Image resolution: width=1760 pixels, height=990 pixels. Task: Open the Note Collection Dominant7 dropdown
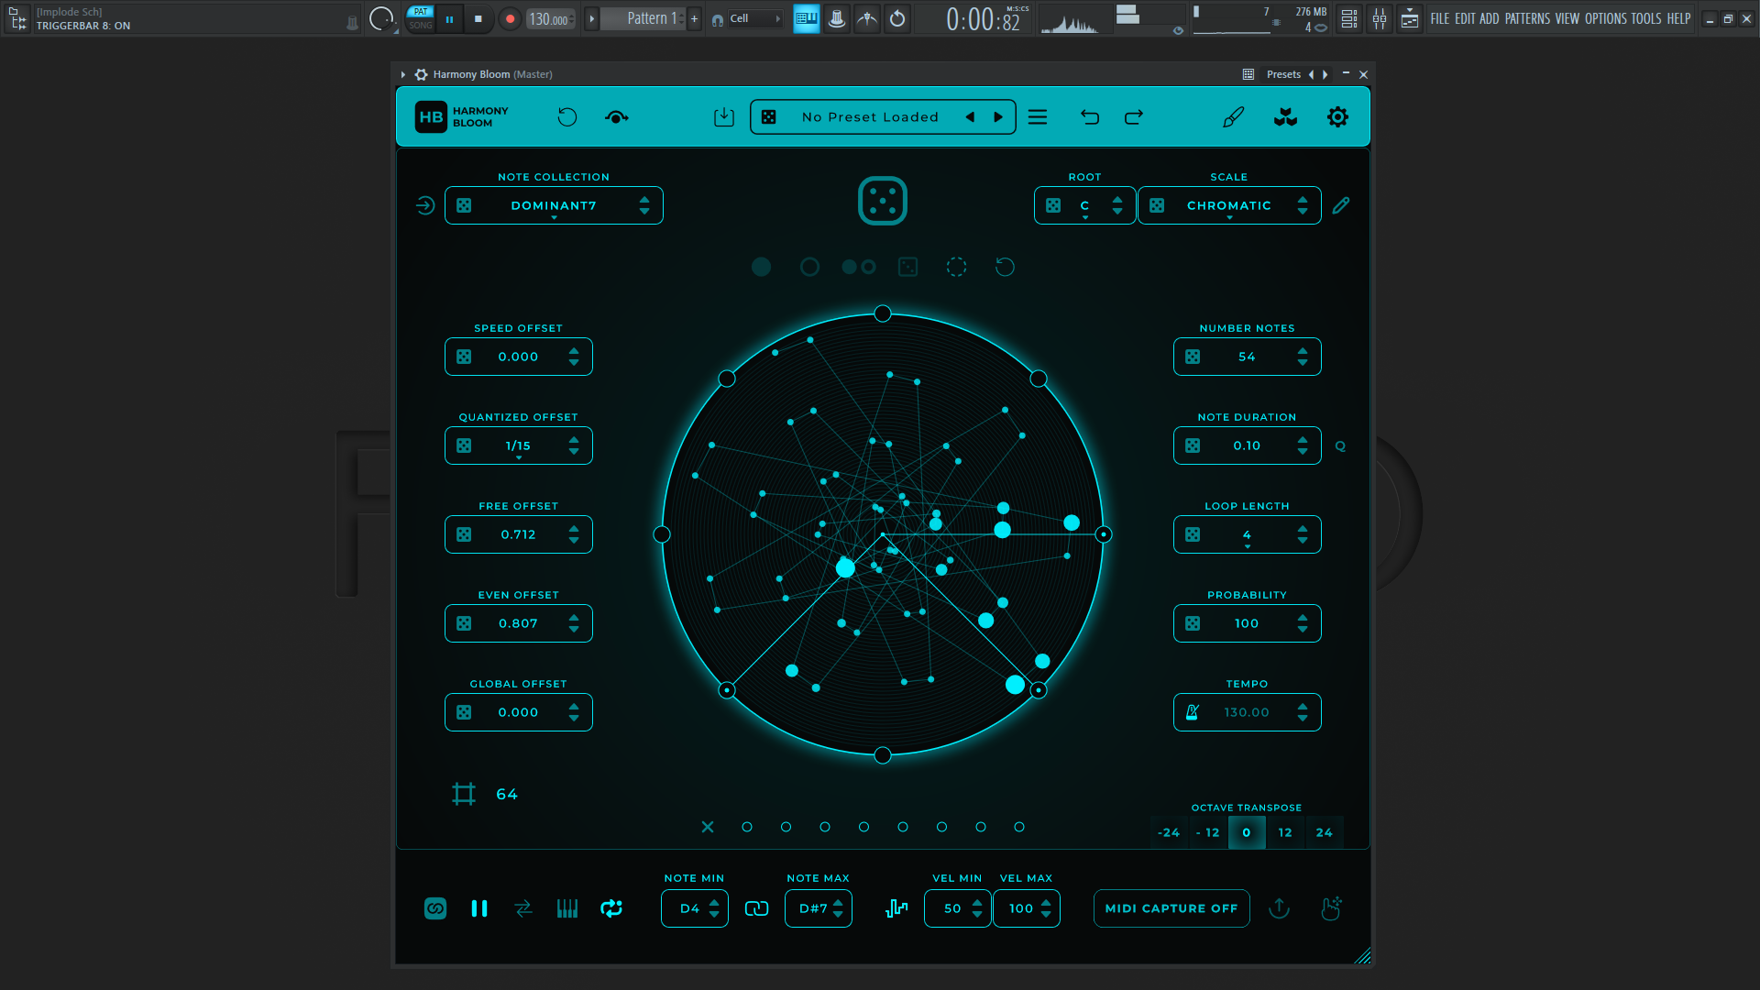point(554,205)
